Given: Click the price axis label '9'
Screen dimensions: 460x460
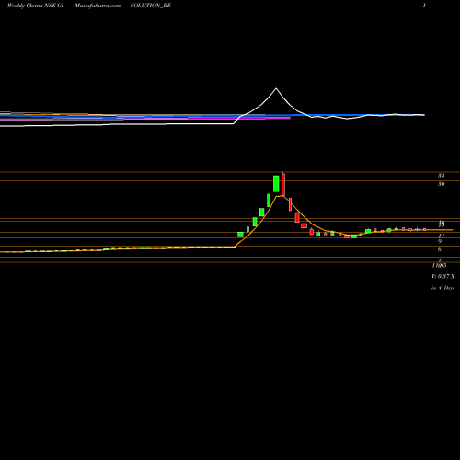Looking at the screenshot, I should click(x=440, y=241).
